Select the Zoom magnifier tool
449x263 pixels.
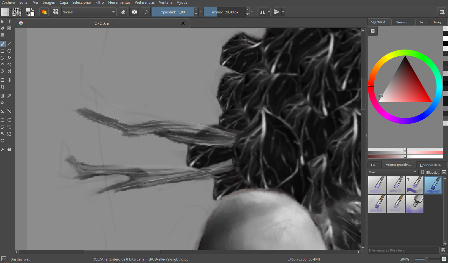tap(2, 149)
